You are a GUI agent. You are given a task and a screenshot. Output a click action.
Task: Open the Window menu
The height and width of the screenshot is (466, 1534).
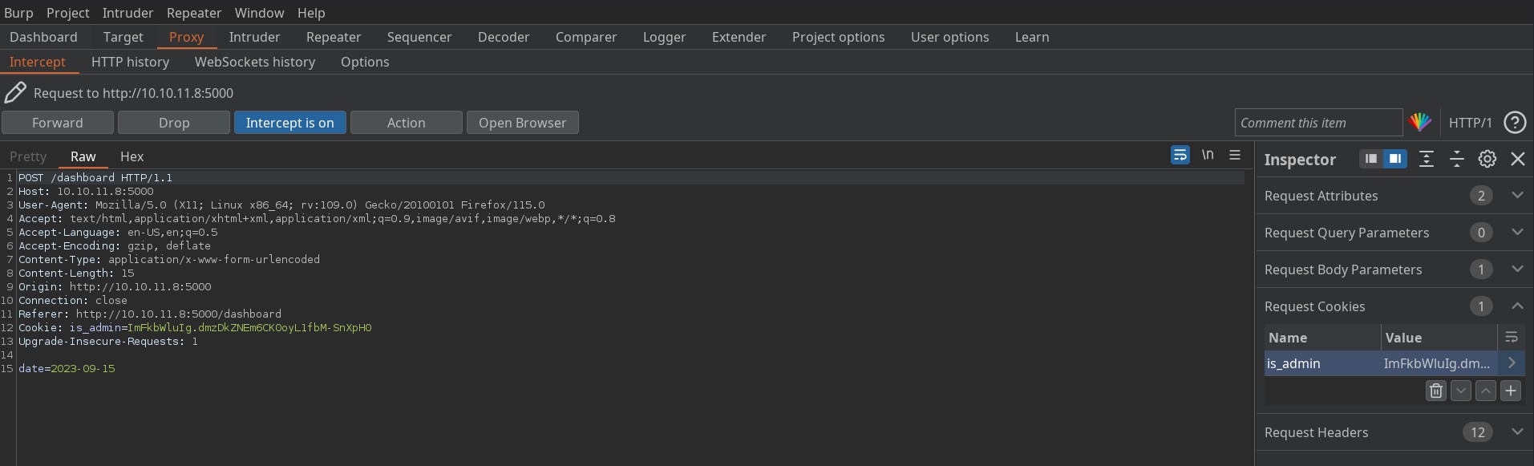259,13
